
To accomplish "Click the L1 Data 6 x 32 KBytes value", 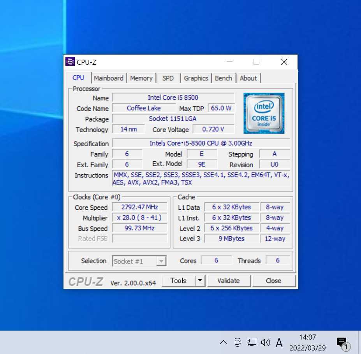I will [232, 207].
